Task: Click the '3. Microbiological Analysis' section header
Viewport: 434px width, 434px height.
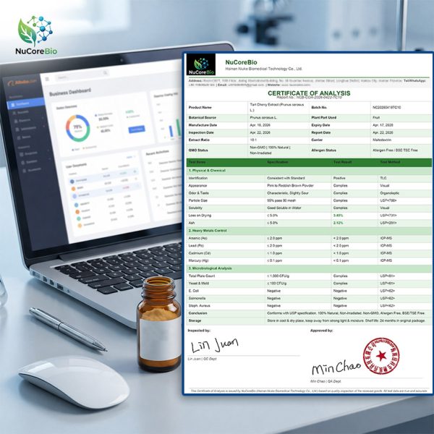Action: pos(210,268)
